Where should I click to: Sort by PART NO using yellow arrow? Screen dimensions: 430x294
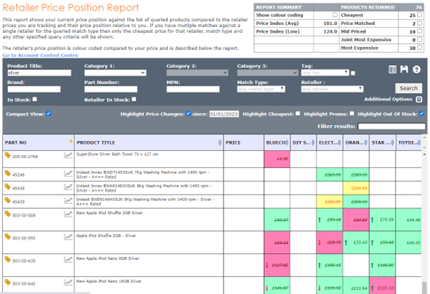(71, 141)
